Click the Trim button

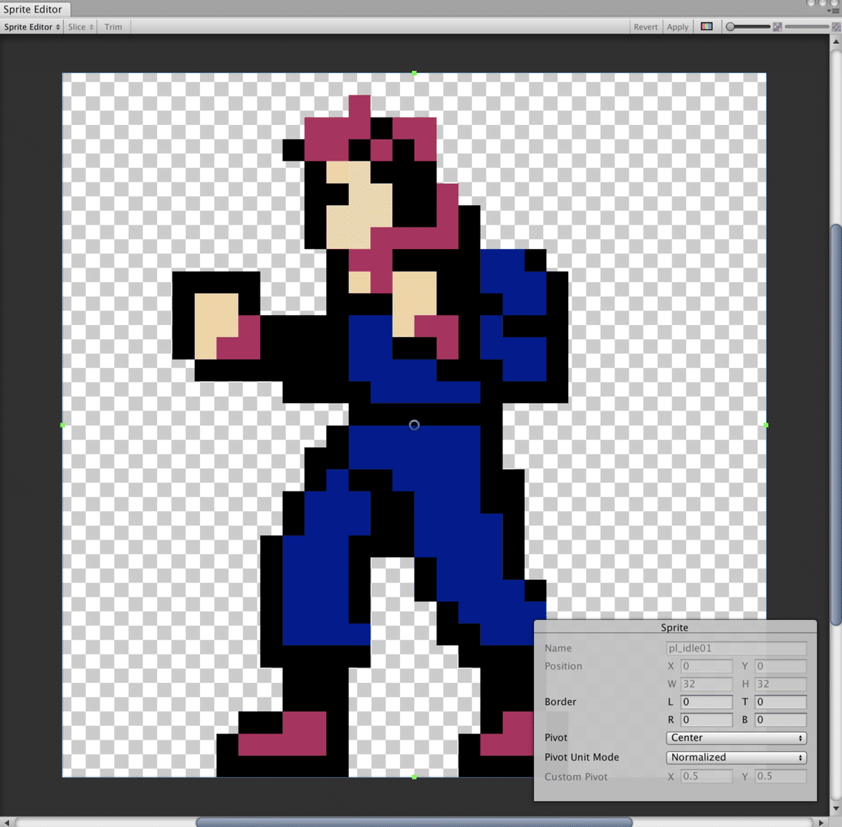(113, 27)
